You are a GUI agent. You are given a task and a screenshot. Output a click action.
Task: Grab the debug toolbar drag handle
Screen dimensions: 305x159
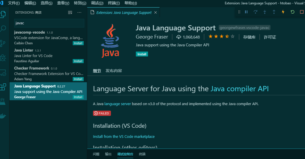pos(239,12)
